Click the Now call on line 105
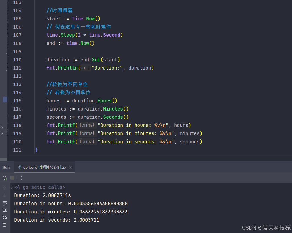Image resolution: width=292 pixels, height=233 pixels. pyautogui.click(x=90, y=19)
